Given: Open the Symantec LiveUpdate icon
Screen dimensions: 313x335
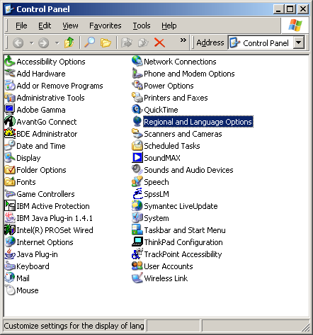Looking at the screenshot, I should click(x=137, y=206).
